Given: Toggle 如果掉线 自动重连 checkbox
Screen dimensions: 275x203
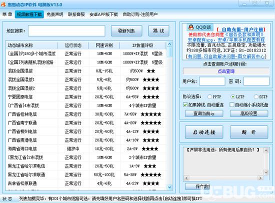Looking at the screenshot, I should [x=185, y=105].
